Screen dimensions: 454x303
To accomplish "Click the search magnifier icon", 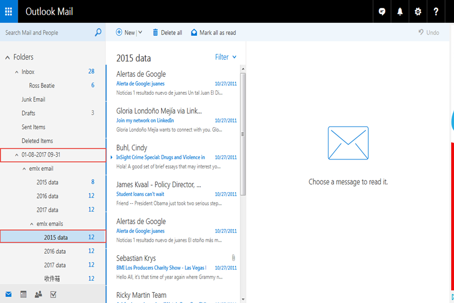I will pyautogui.click(x=98, y=32).
